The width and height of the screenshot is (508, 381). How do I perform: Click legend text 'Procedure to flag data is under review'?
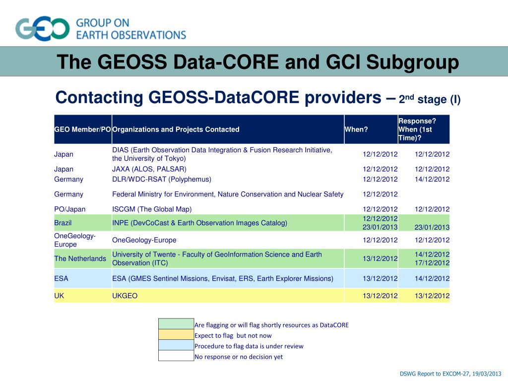pyautogui.click(x=249, y=346)
